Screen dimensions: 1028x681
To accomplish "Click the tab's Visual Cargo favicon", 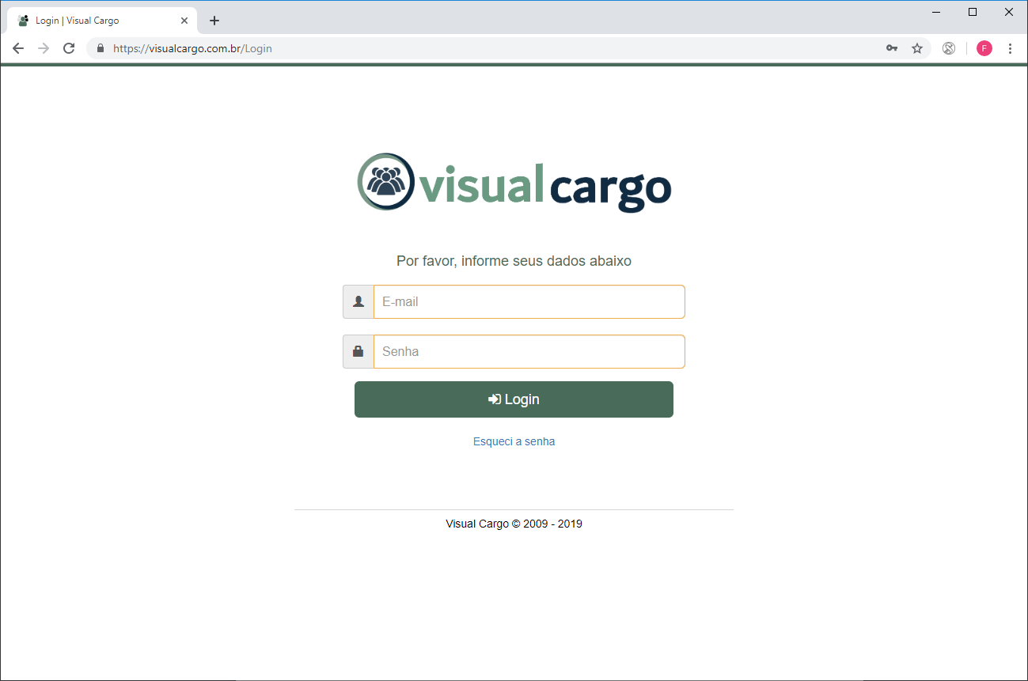I will pos(24,21).
